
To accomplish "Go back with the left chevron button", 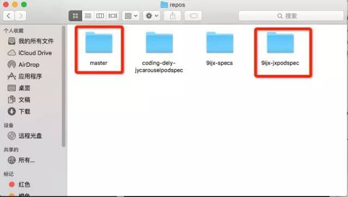I will point(9,16).
